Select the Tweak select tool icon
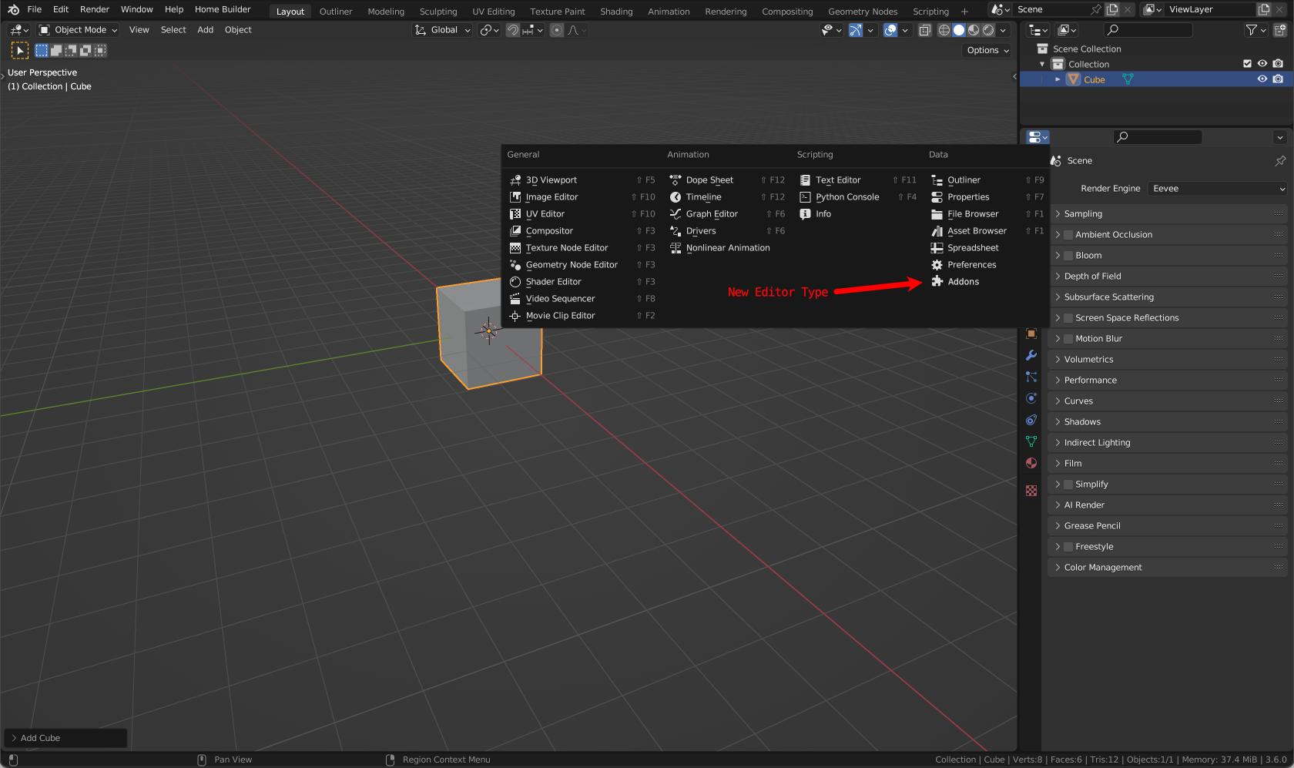The height and width of the screenshot is (768, 1294). point(20,50)
